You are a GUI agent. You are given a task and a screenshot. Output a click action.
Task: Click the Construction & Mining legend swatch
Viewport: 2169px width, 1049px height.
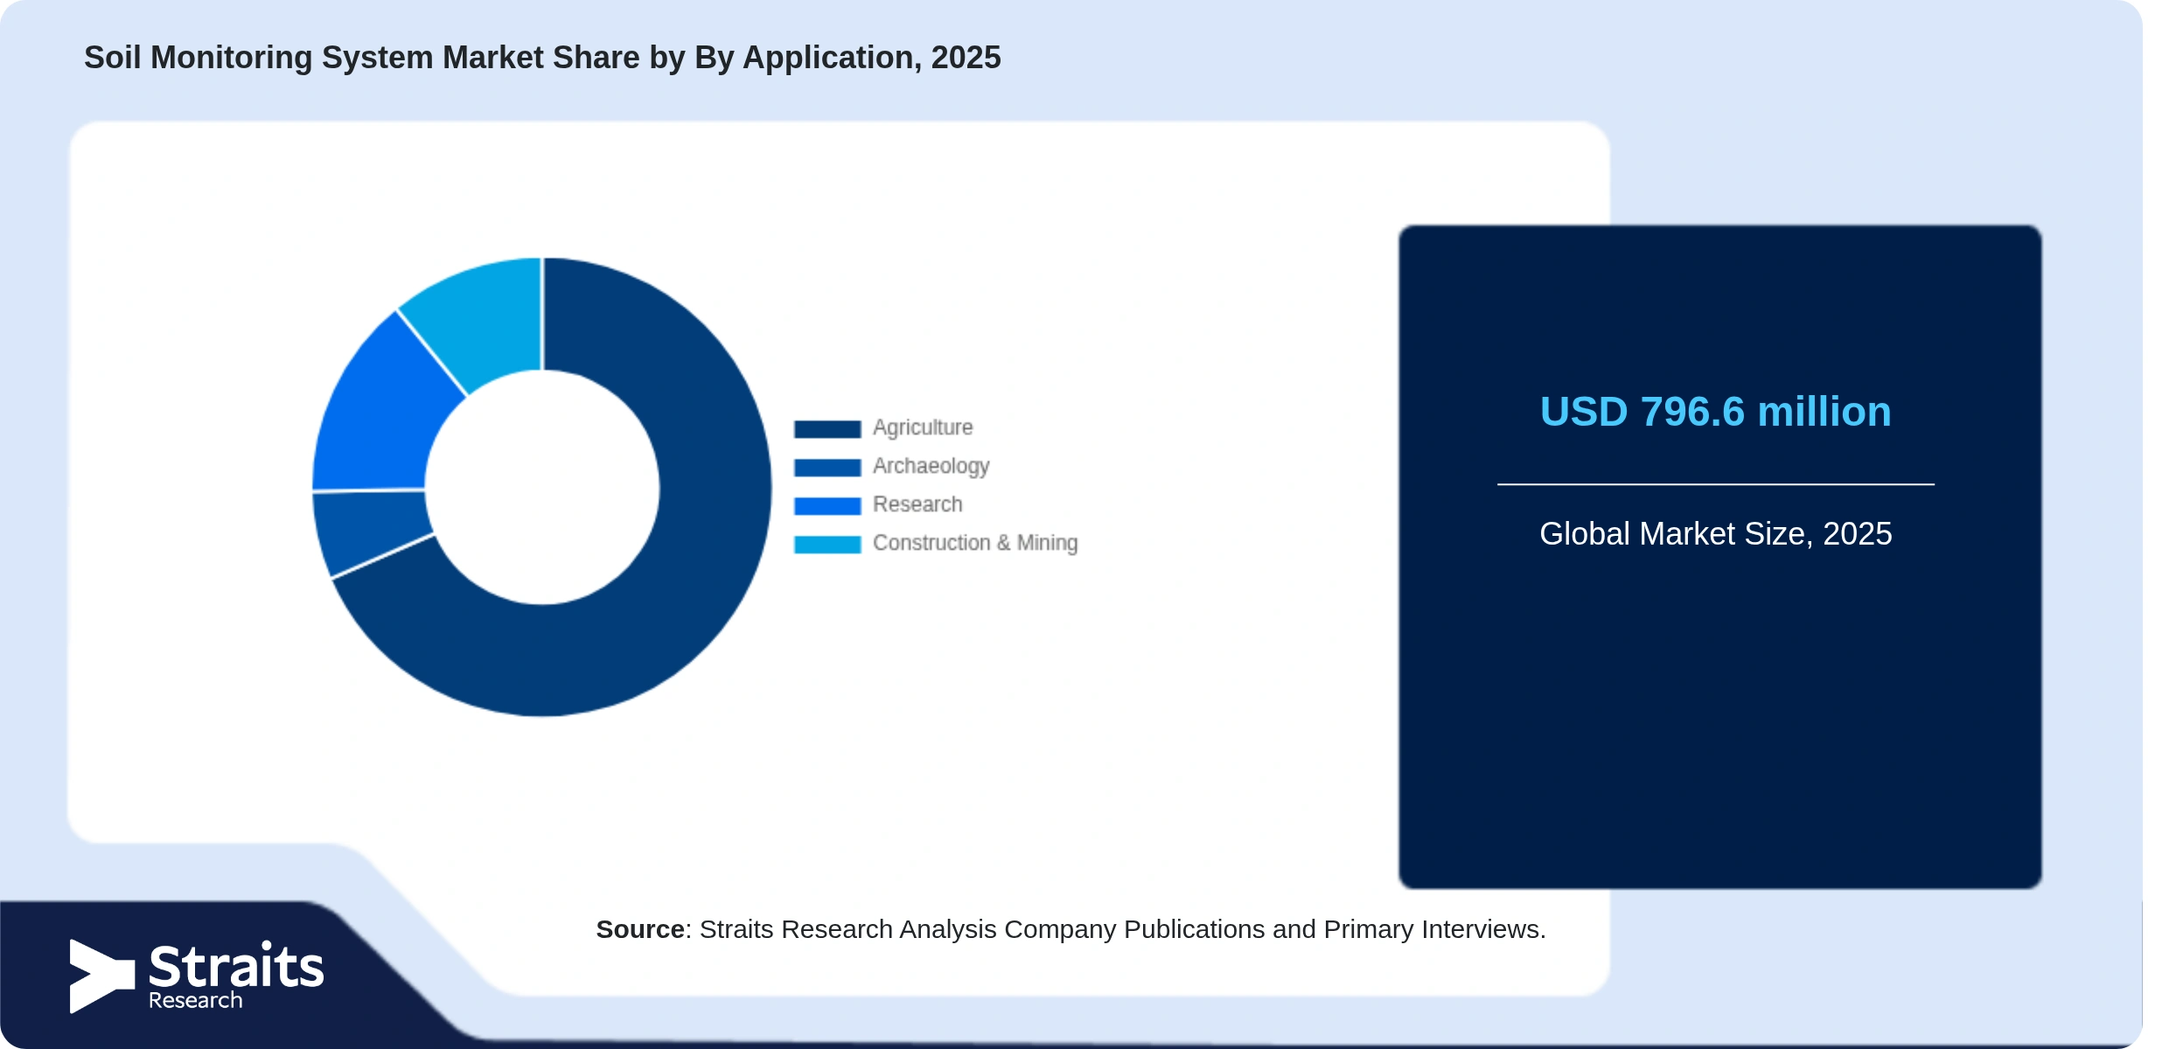826,544
